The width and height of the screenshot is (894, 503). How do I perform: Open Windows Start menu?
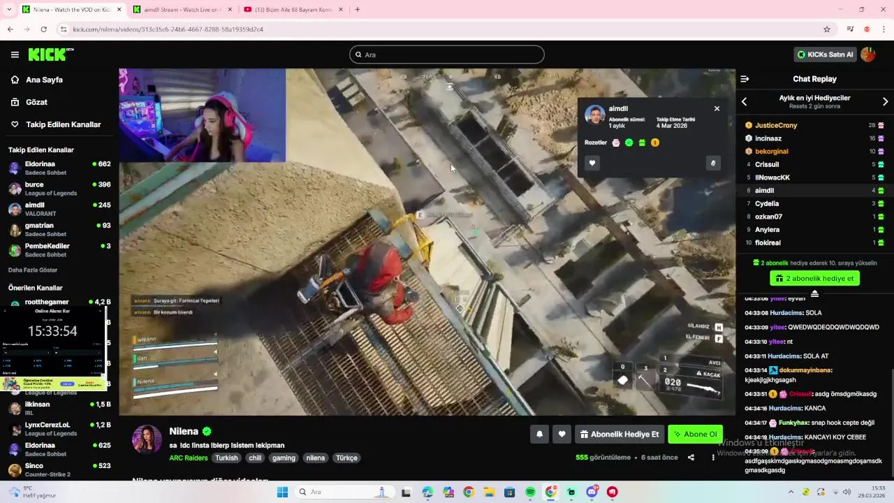pos(282,493)
